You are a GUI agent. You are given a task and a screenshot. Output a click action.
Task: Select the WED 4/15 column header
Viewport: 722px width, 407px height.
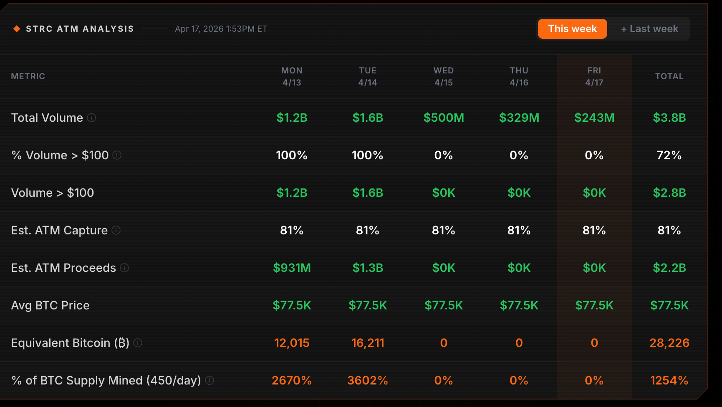coord(444,76)
